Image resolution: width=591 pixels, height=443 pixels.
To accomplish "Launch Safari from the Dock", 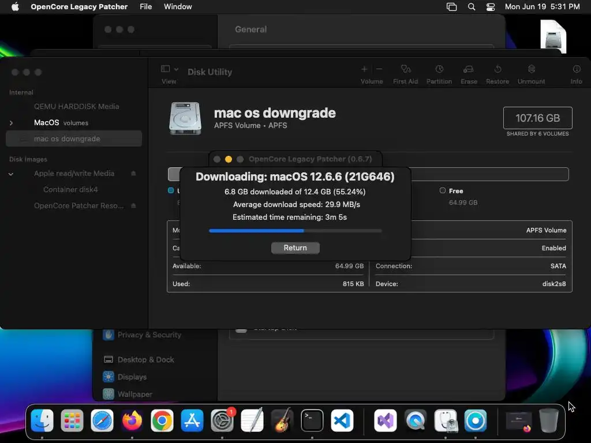I will pos(102,421).
